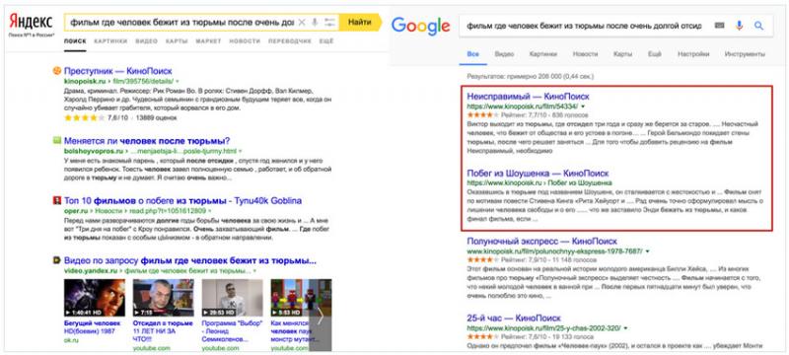The image size is (789, 355).
Task: Open Google Настройки menu
Action: [693, 54]
